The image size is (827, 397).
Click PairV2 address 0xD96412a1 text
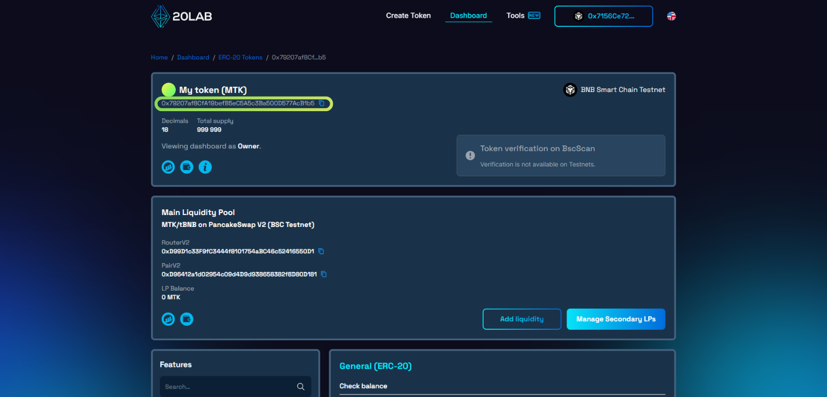[x=239, y=274]
